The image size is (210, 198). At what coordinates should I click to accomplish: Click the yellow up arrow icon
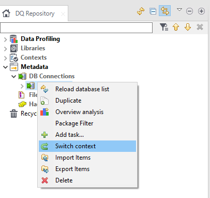pos(176,27)
